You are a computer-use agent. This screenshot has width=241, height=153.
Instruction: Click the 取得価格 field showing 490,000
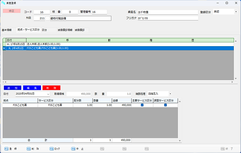point(79,94)
